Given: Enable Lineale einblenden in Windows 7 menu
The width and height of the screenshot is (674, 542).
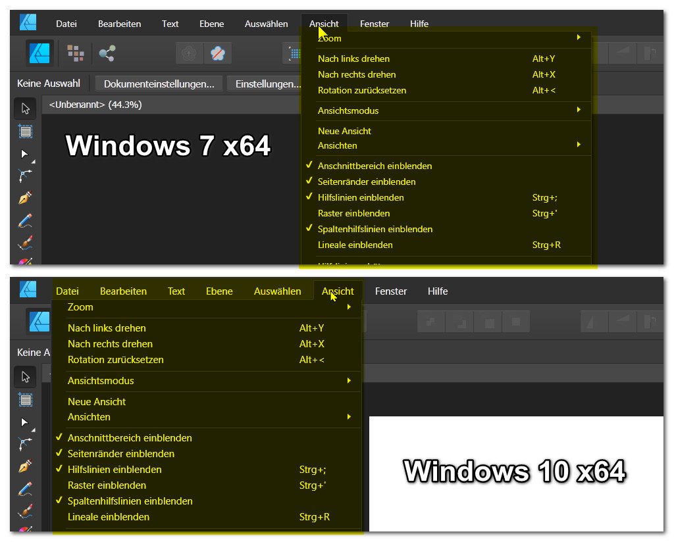Looking at the screenshot, I should point(446,245).
